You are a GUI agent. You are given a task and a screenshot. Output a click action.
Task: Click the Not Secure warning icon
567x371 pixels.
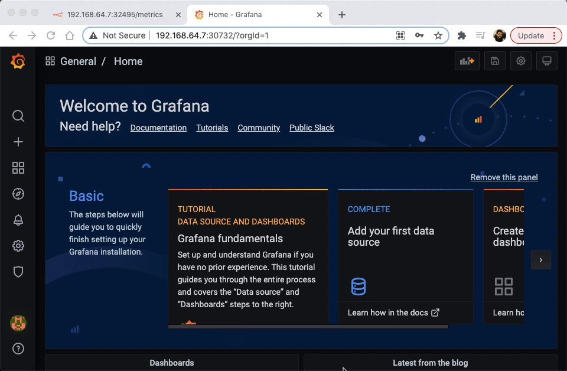(x=93, y=35)
